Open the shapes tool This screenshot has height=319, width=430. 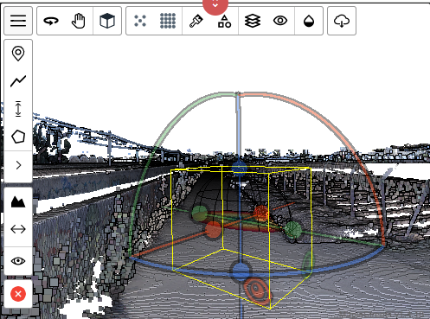coord(224,21)
